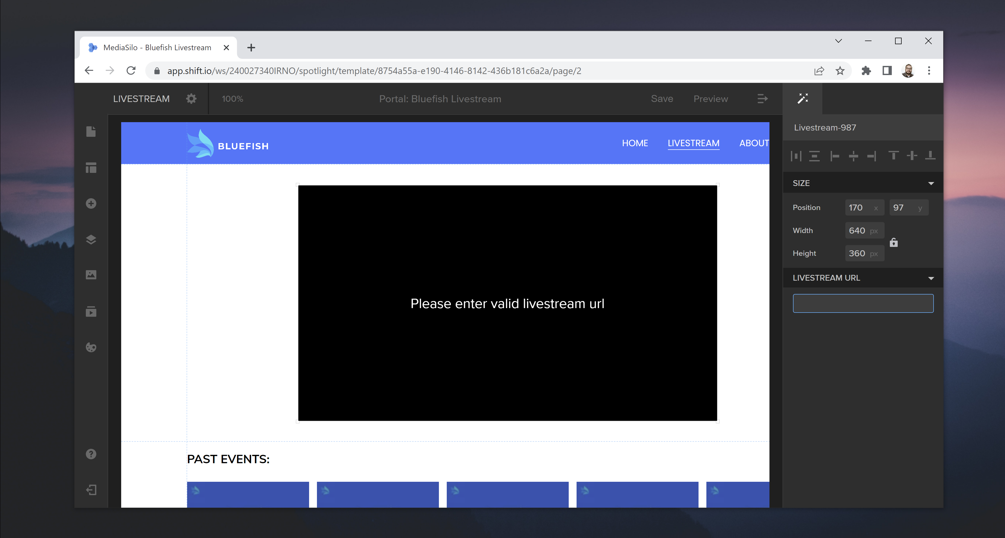This screenshot has width=1005, height=538.
Task: Open the Templates layout panel
Action: (91, 168)
